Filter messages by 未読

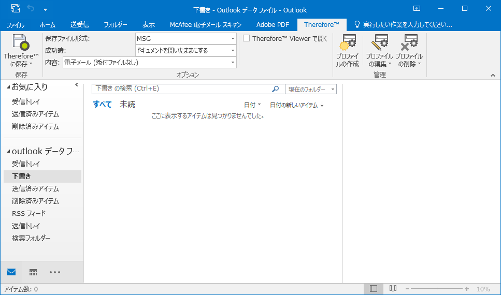point(127,105)
